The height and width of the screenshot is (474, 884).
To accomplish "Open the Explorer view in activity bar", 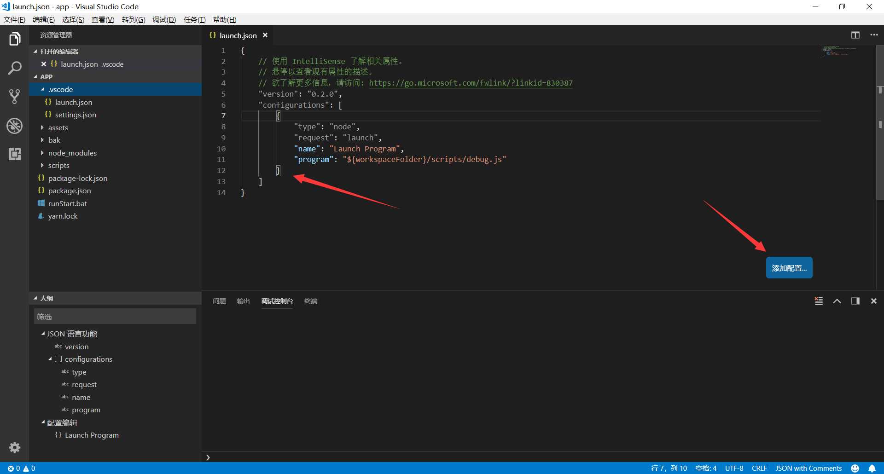I will (x=15, y=39).
